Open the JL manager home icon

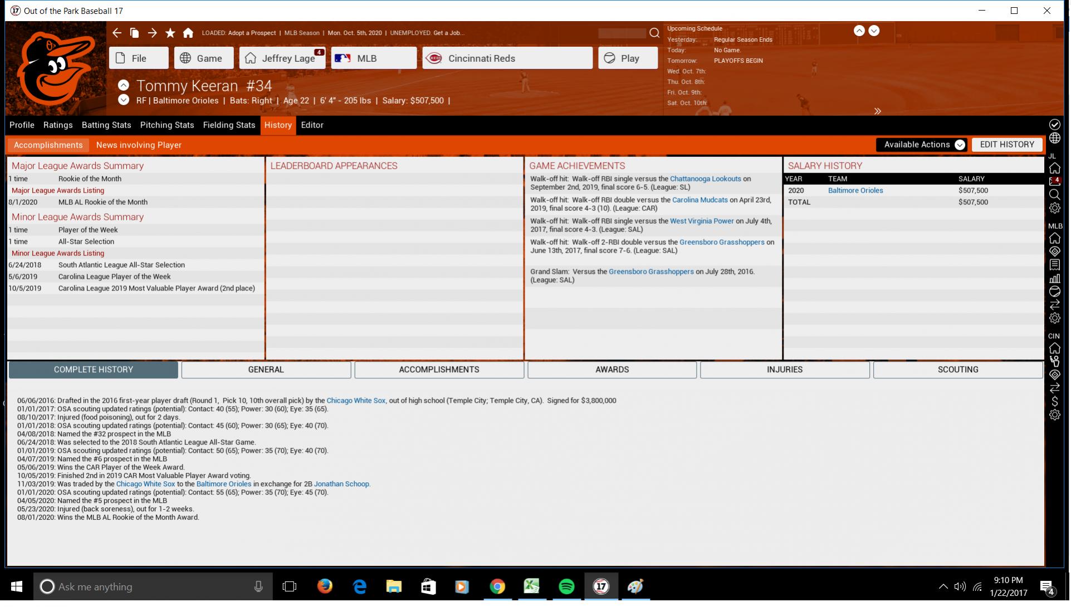tap(1054, 168)
